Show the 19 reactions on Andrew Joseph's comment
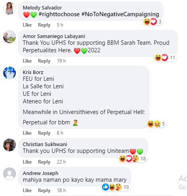 click(x=116, y=187)
